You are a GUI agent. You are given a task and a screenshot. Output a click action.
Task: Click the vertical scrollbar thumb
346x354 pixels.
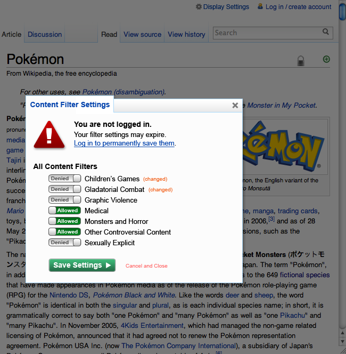pos(342,11)
